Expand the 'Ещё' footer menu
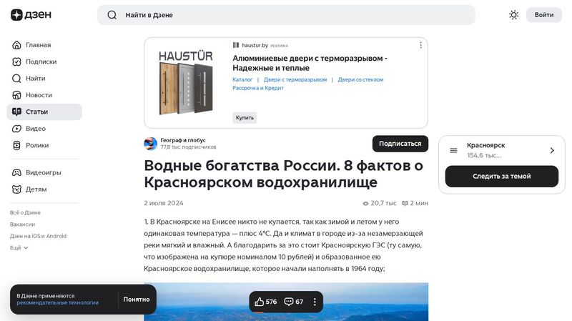 tap(19, 247)
